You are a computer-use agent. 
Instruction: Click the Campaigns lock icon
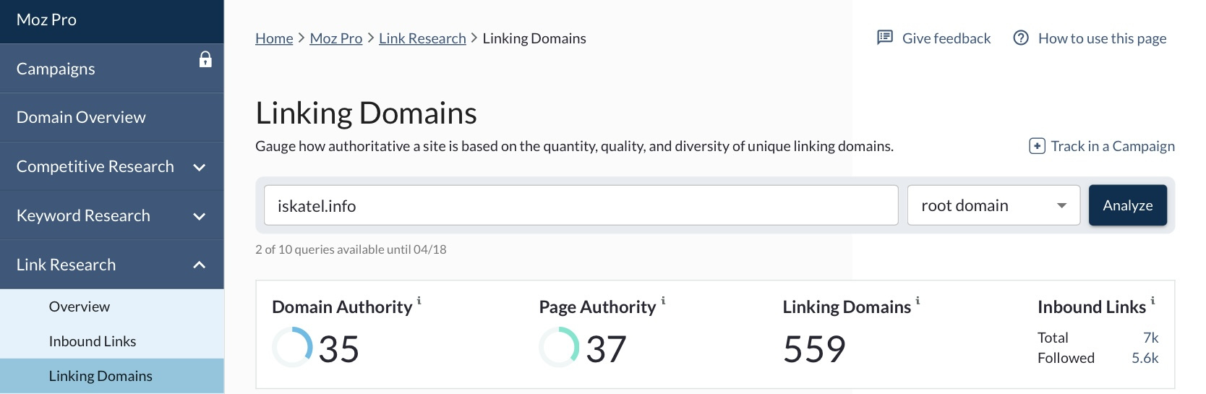(x=205, y=59)
